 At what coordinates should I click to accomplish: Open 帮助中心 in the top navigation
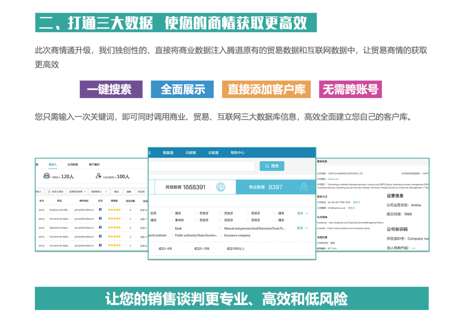237,153
